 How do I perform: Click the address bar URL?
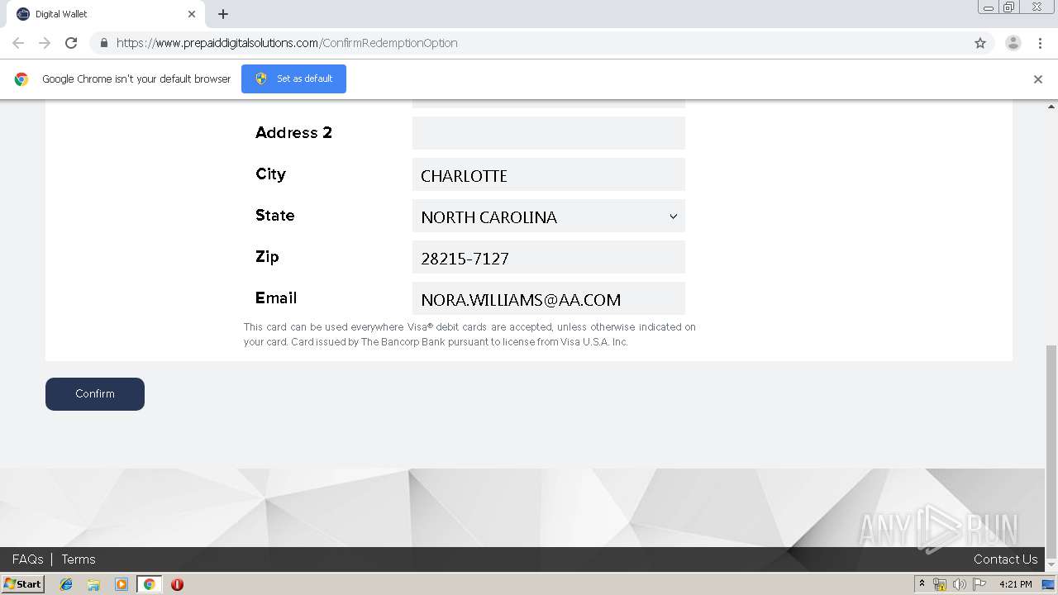(287, 43)
